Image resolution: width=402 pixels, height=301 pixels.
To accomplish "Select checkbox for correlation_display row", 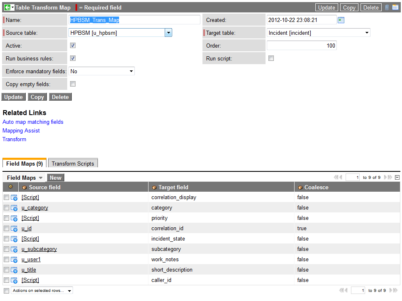I will click(x=6, y=197).
